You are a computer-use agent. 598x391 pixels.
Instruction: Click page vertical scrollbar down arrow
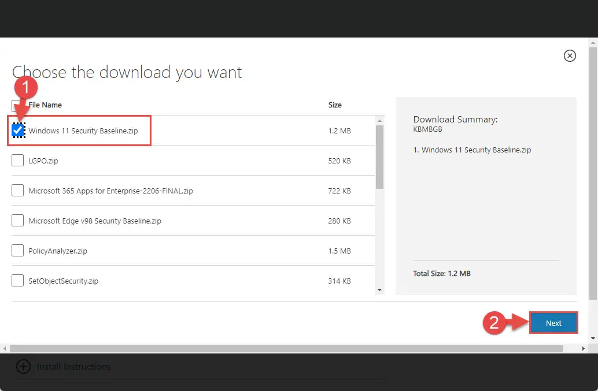pyautogui.click(x=593, y=338)
